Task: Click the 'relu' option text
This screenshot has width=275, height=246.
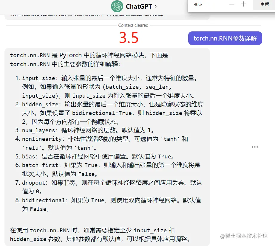Action: click(32, 148)
